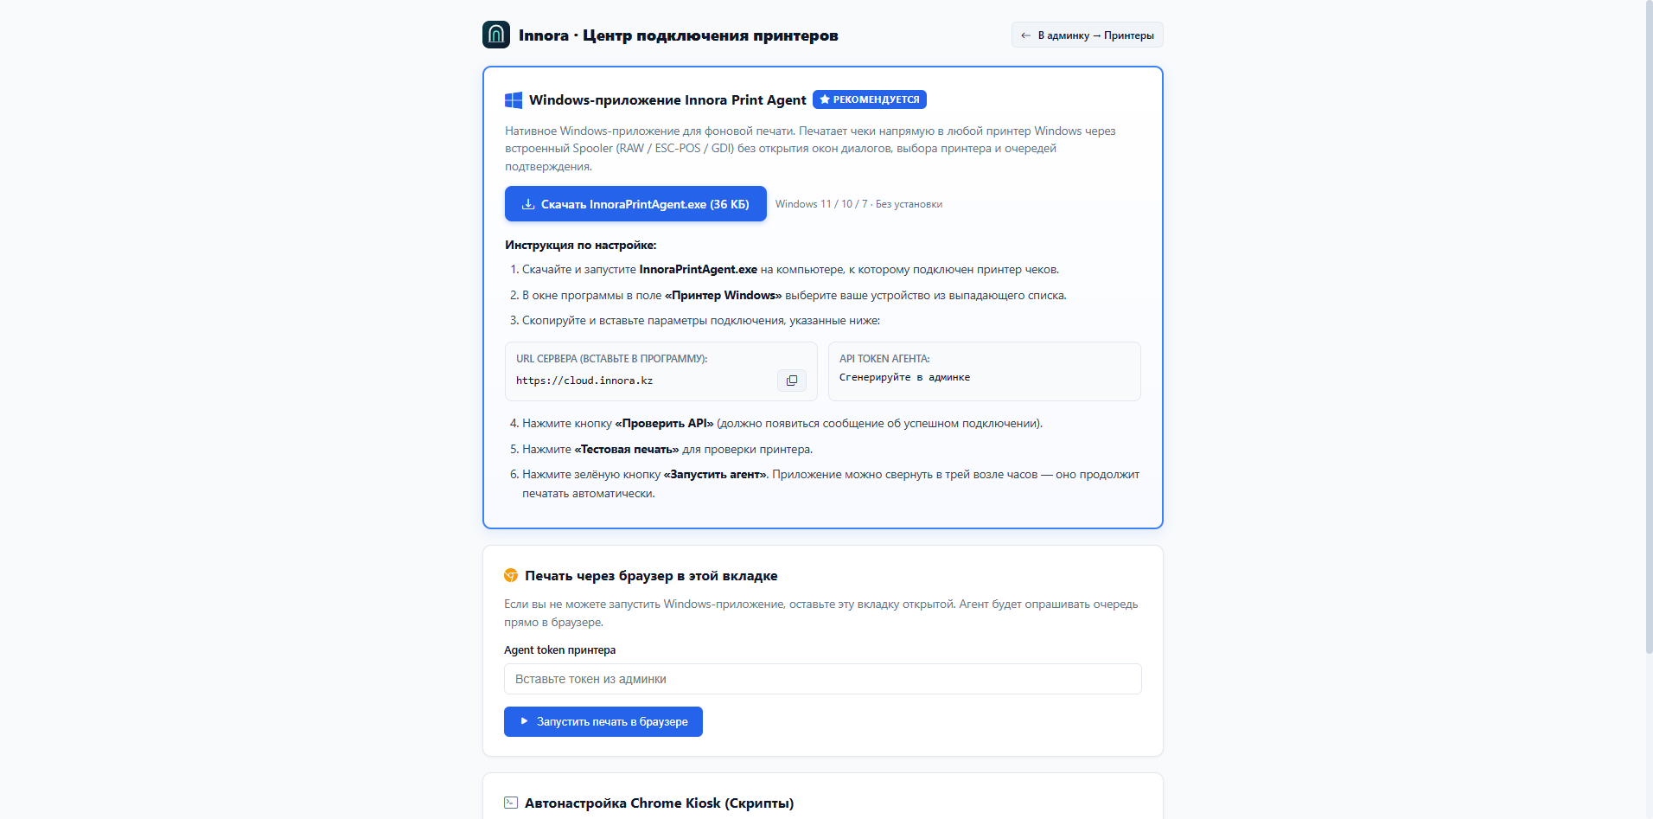Click the 'Инструкция по настройке:' heading

pos(581,246)
